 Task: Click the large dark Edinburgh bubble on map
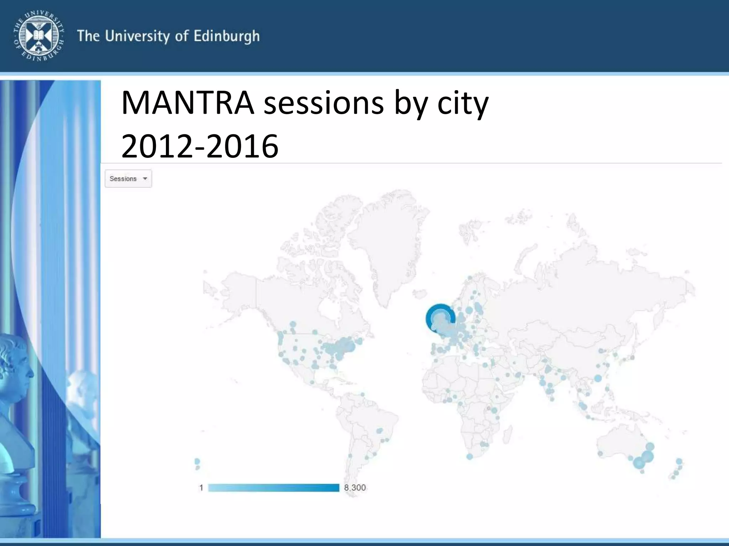point(440,318)
